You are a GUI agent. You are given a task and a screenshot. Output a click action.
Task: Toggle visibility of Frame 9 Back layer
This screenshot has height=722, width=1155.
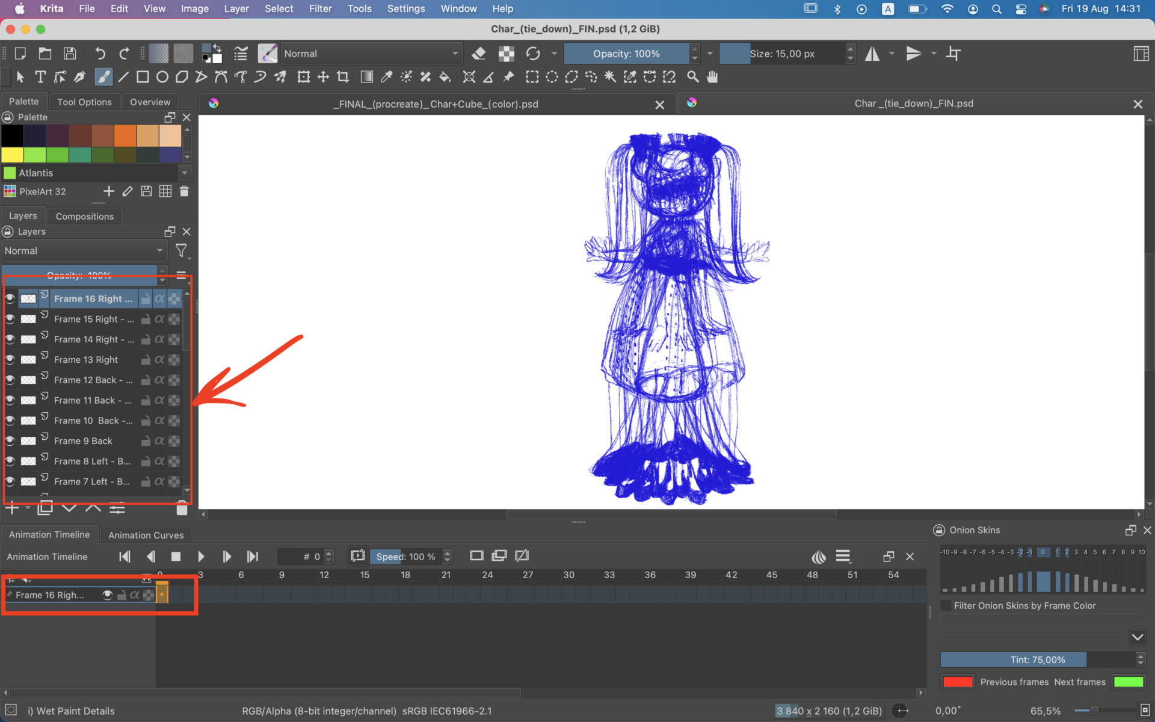pyautogui.click(x=10, y=440)
